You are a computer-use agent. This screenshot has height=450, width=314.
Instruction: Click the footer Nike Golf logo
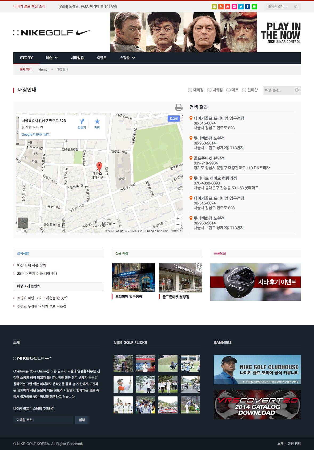pyautogui.click(x=33, y=358)
